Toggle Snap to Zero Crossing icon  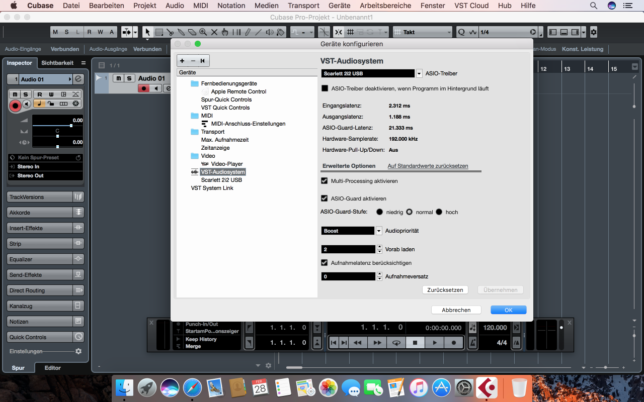click(324, 32)
